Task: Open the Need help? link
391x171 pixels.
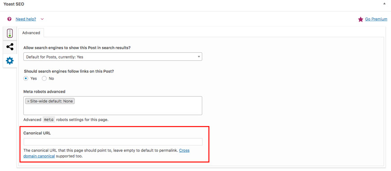Action: (x=26, y=19)
